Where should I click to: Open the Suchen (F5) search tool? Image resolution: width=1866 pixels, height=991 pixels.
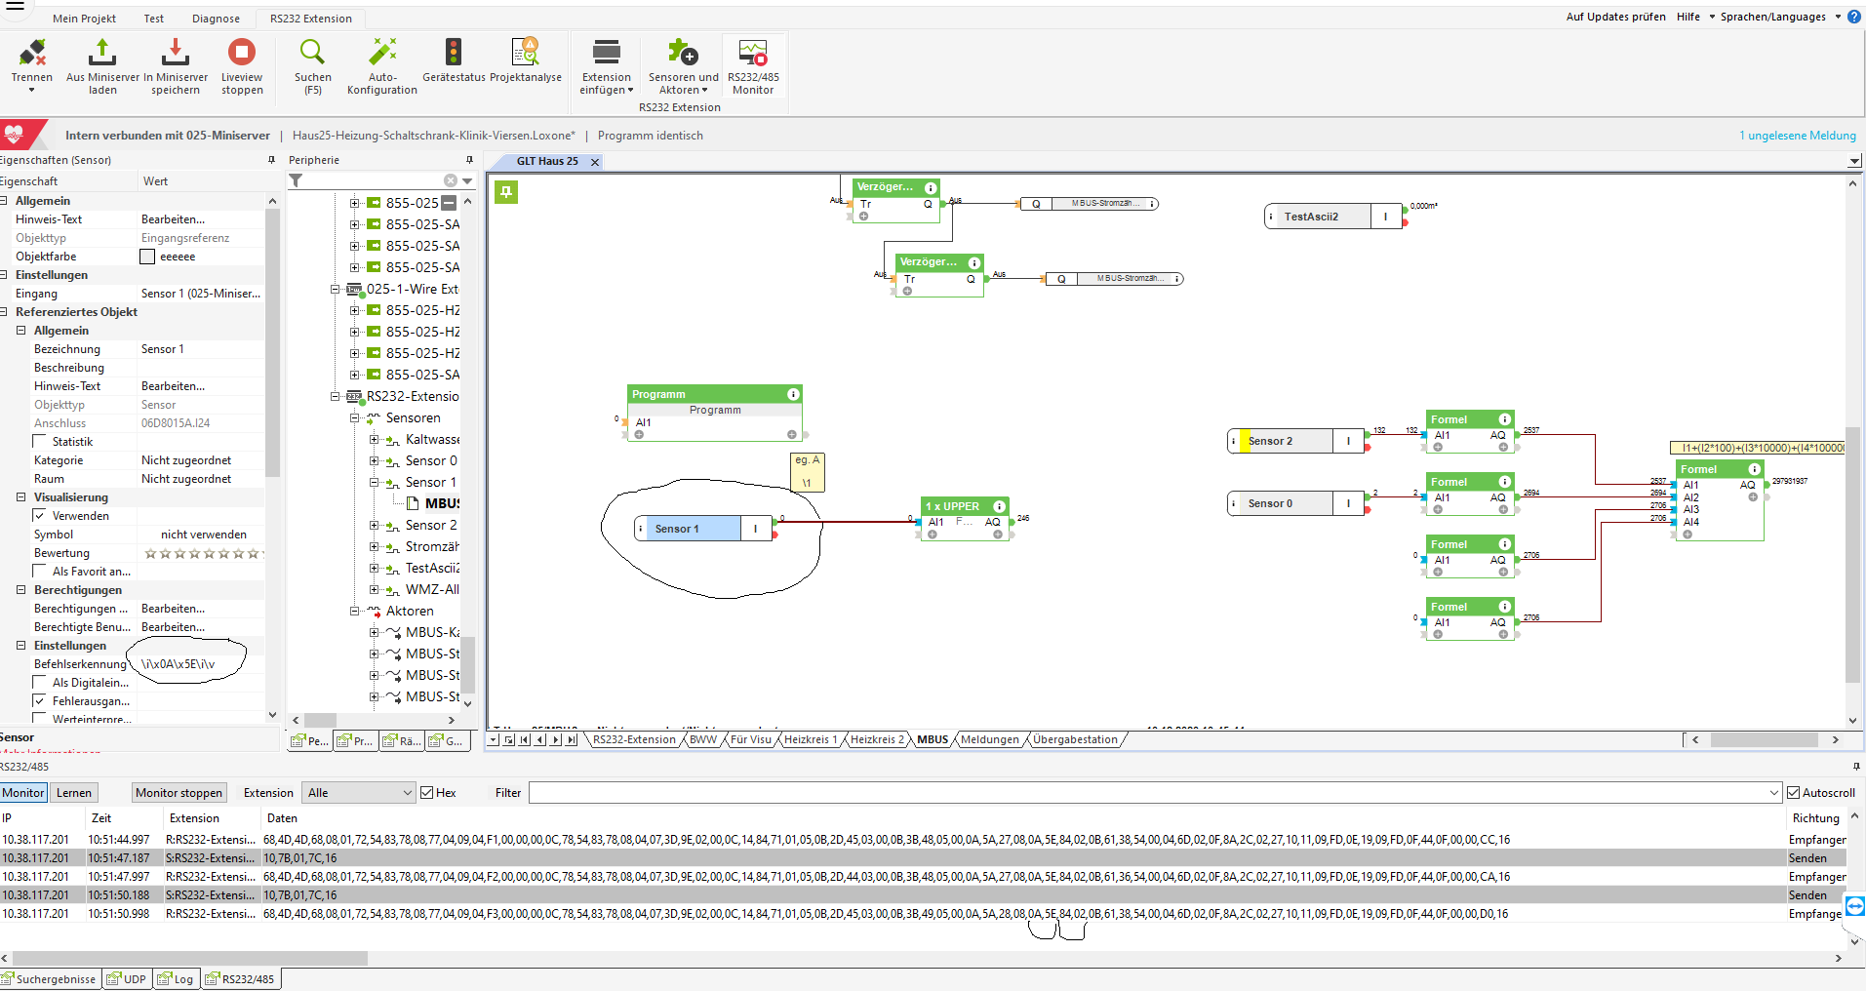pyautogui.click(x=312, y=54)
